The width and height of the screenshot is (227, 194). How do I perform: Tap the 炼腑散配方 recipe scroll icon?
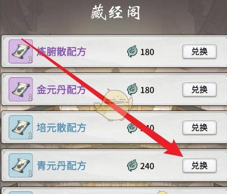(x=21, y=52)
